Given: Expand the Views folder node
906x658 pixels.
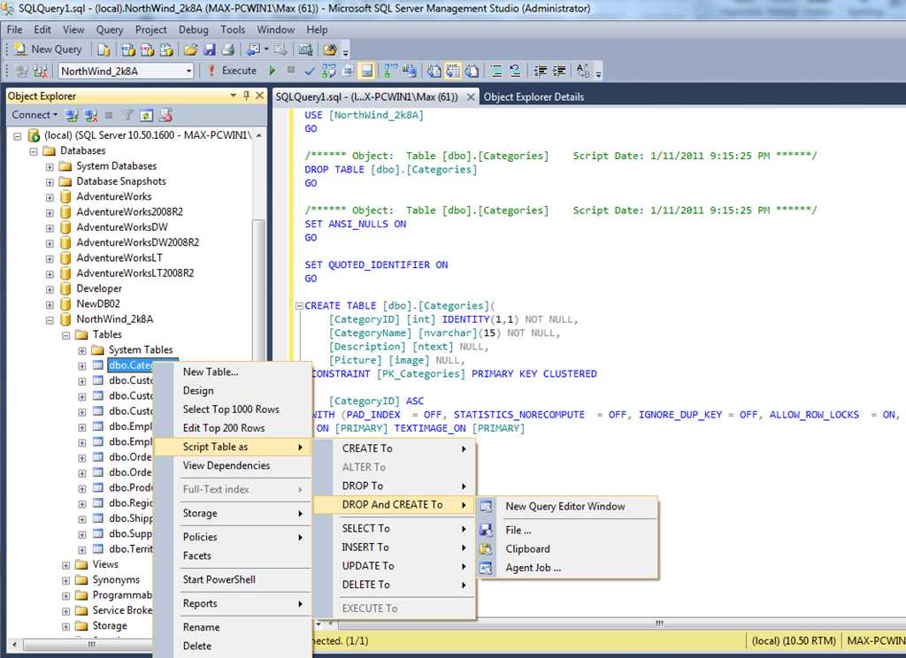Looking at the screenshot, I should pos(65,565).
